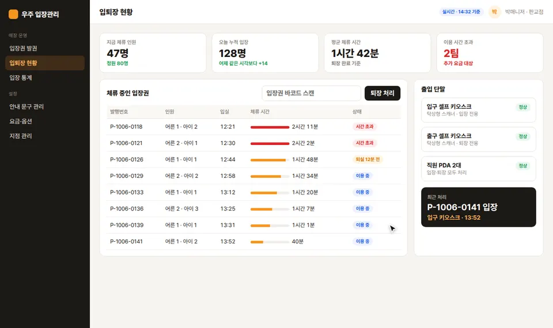553x328 pixels.
Task: Open the 평균 체류 시간 card
Action: [x=377, y=53]
